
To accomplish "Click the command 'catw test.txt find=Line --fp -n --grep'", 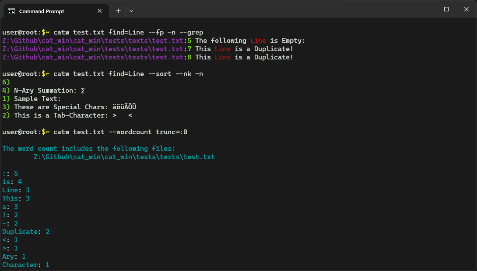I will [x=128, y=32].
